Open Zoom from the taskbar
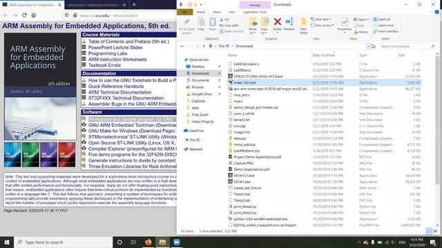 coord(177,242)
